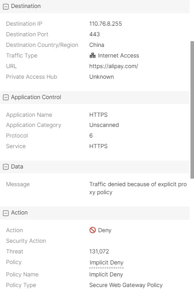The width and height of the screenshot is (194, 291).
Task: Click the Unscanned application category value
Action: click(104, 125)
